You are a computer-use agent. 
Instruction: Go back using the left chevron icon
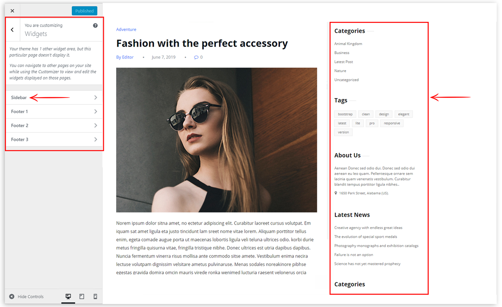click(12, 30)
